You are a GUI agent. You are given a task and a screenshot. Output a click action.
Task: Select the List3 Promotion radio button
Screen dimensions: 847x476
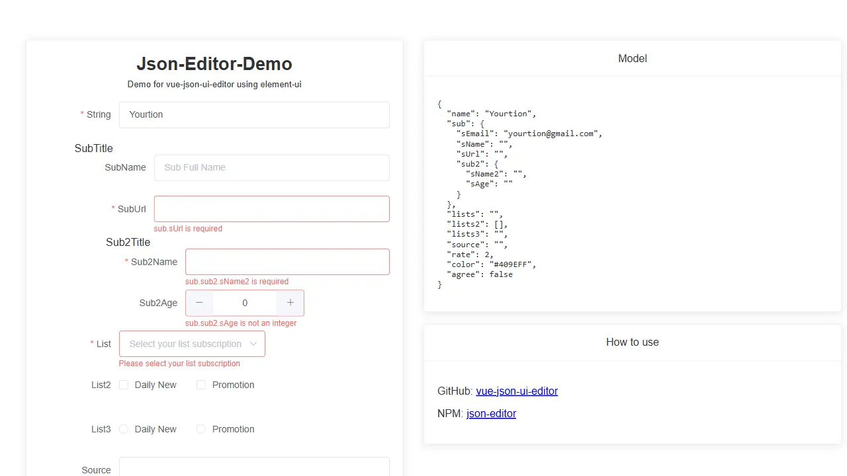tap(201, 429)
